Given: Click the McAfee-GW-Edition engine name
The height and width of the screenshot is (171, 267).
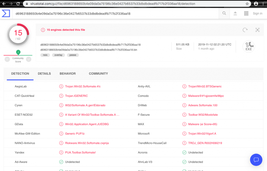Looking at the screenshot, I should pos(27,134).
